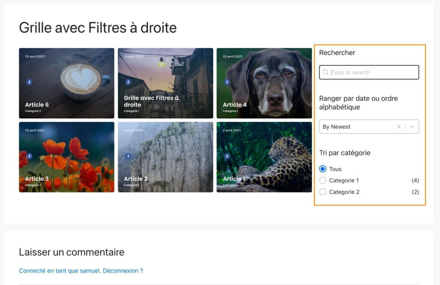This screenshot has width=440, height=285.
Task: Open the Article 4 dog photo card
Action: click(264, 83)
